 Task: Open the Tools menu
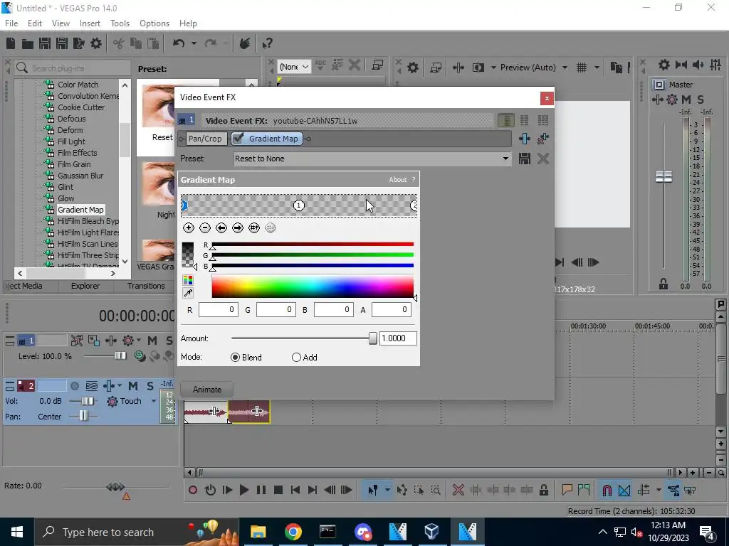(120, 23)
